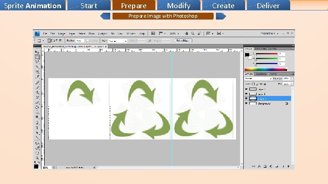Switch to the Swatches tab
This screenshot has width=328, height=184.
[261, 49]
